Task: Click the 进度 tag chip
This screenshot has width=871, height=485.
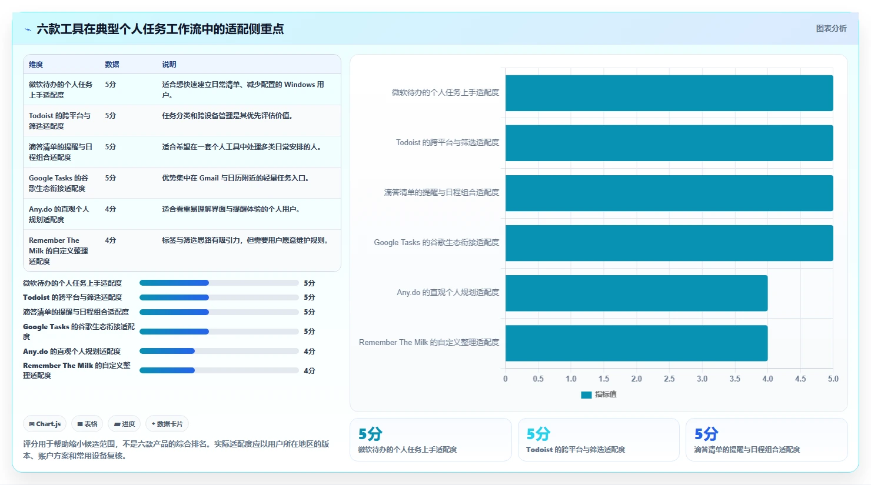Action: pyautogui.click(x=124, y=424)
